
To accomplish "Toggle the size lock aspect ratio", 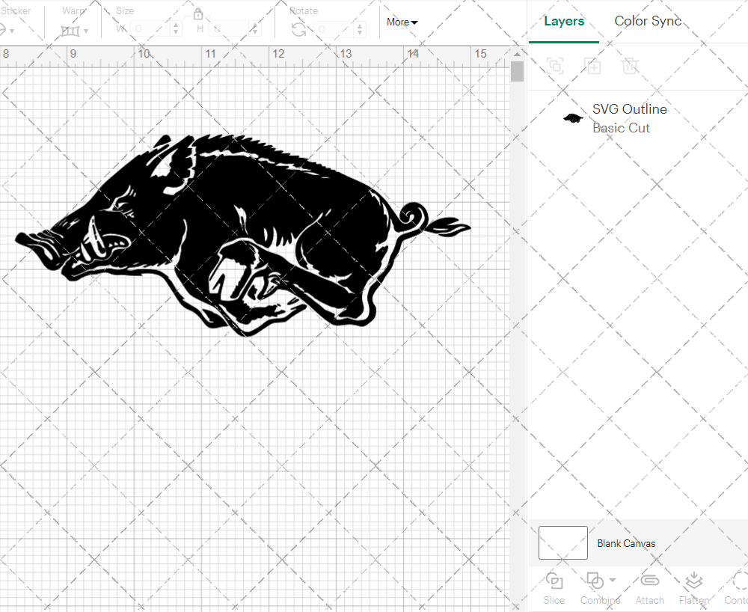I will [x=198, y=13].
